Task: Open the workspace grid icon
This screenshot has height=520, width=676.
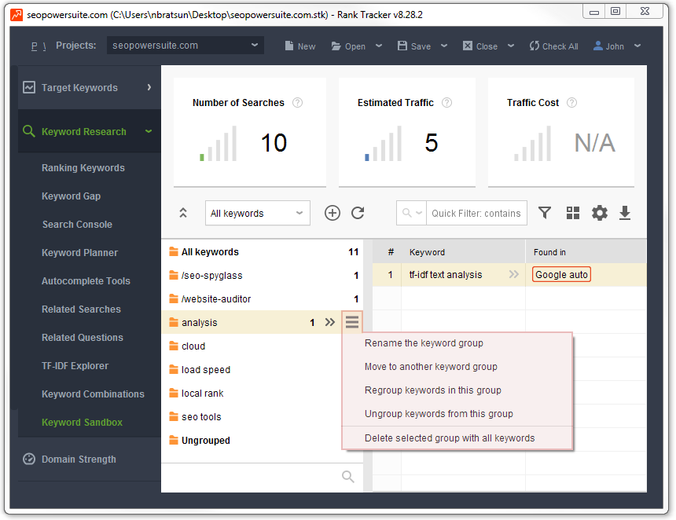Action: [572, 213]
